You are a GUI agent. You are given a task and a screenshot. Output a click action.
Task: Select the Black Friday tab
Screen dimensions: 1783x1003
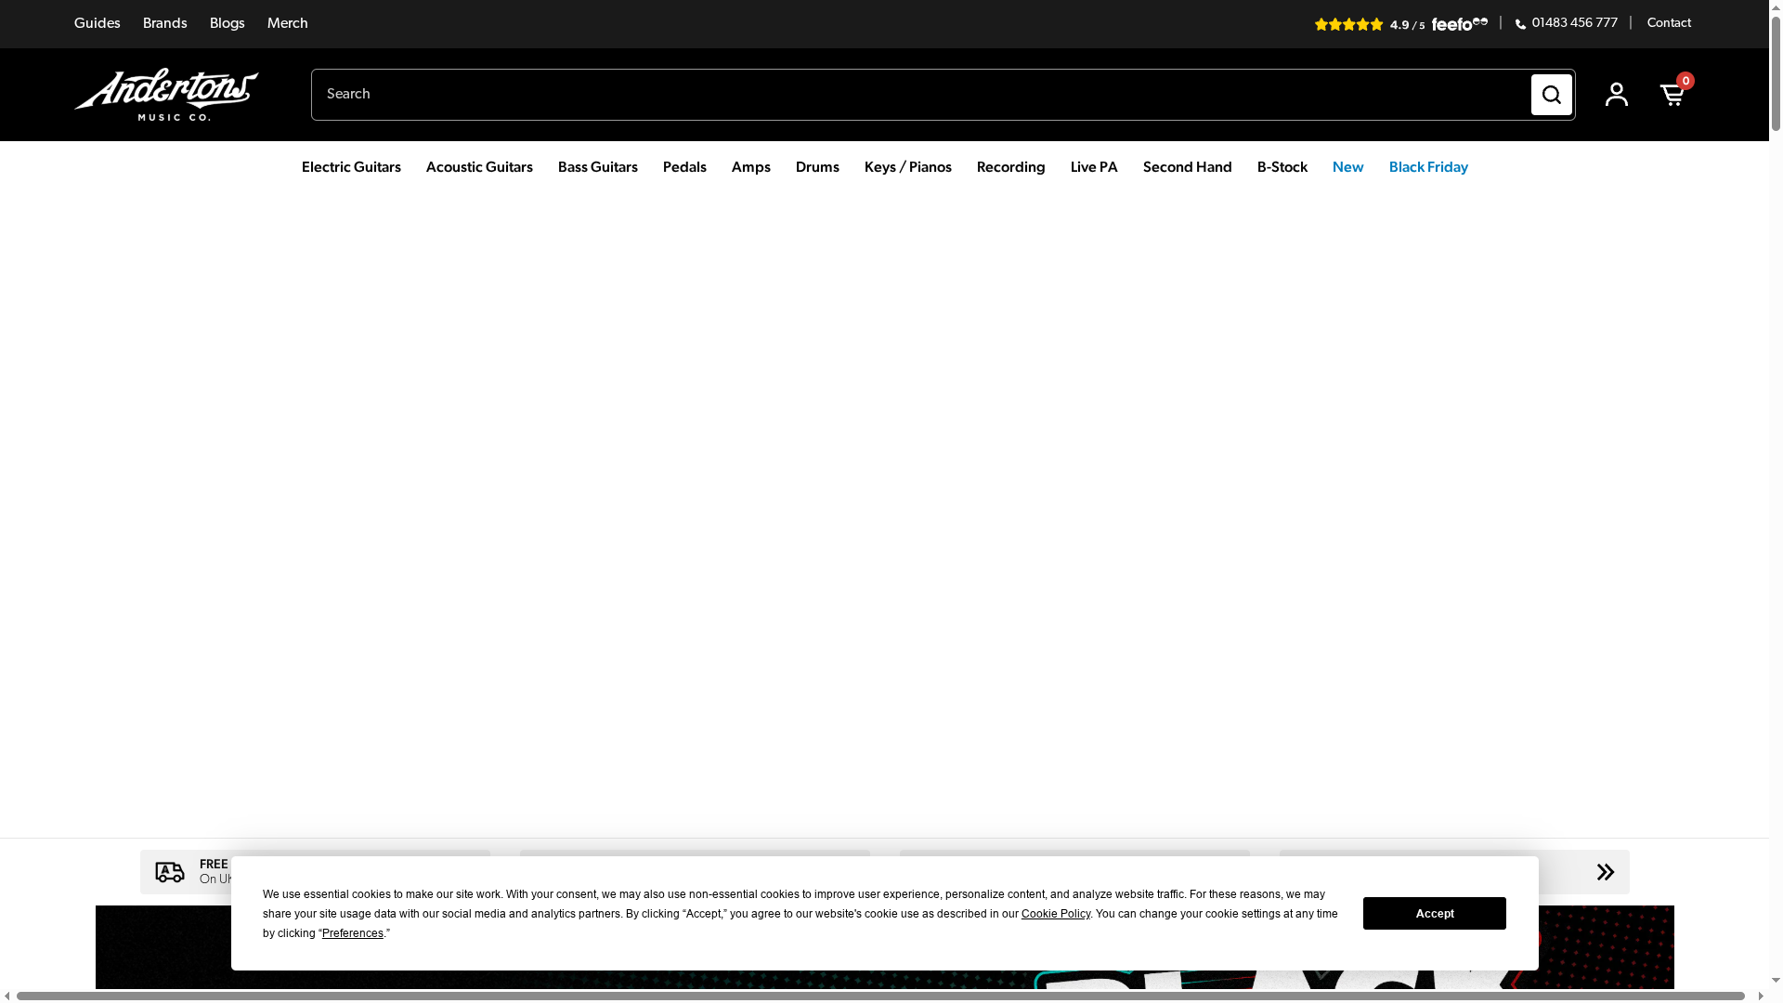[x=1428, y=168]
